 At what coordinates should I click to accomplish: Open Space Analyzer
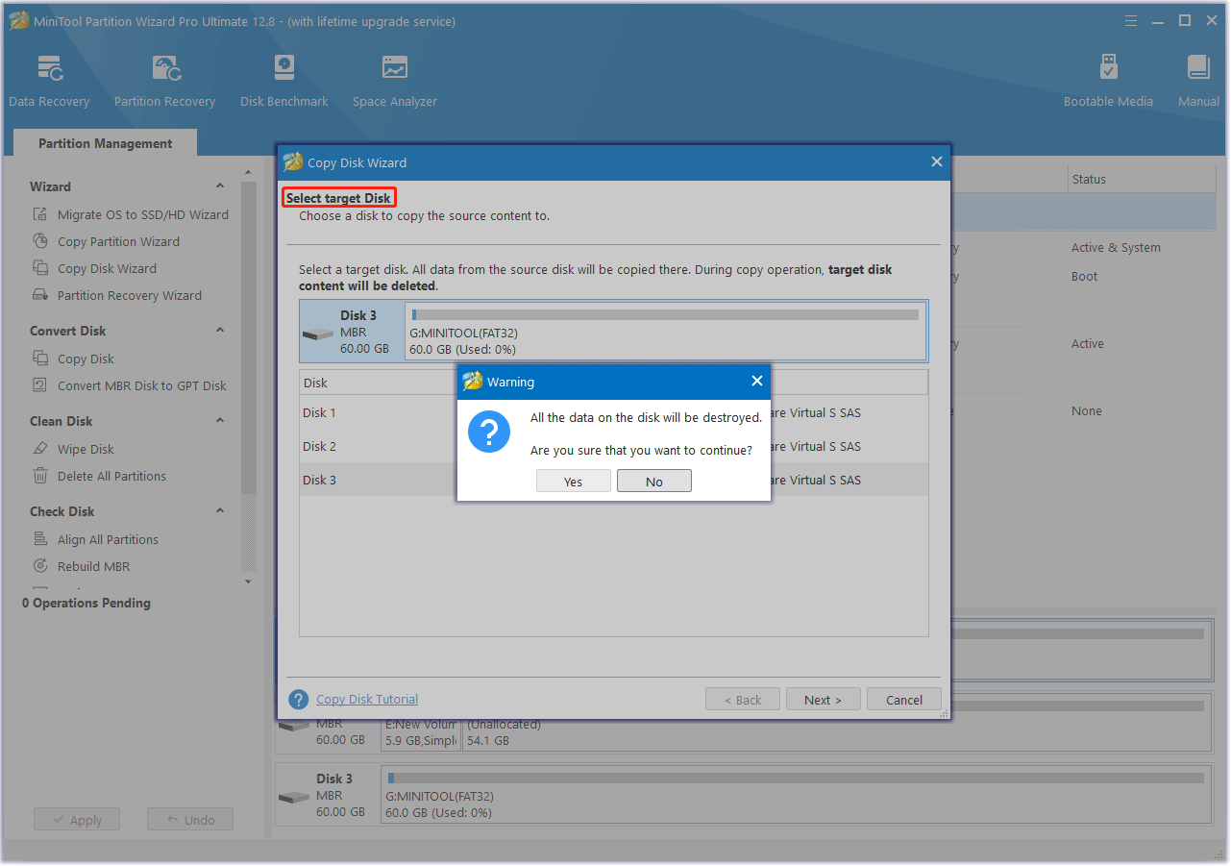395,82
